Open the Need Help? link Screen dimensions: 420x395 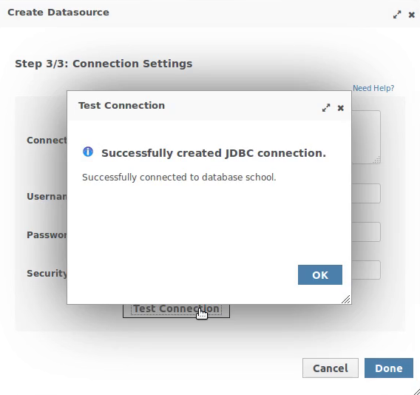pyautogui.click(x=373, y=88)
